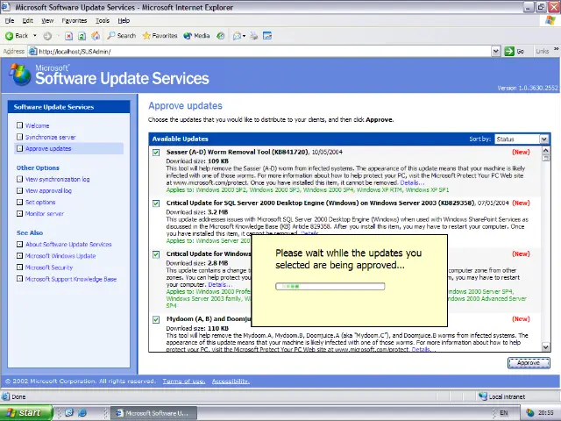Click the Home toolbar icon

click(x=96, y=36)
